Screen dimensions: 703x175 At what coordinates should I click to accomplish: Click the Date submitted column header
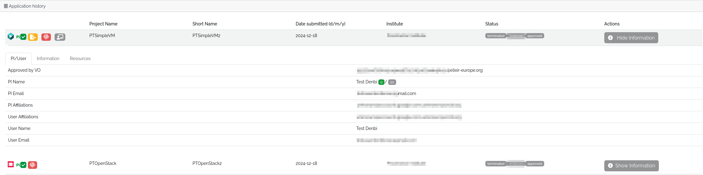320,24
